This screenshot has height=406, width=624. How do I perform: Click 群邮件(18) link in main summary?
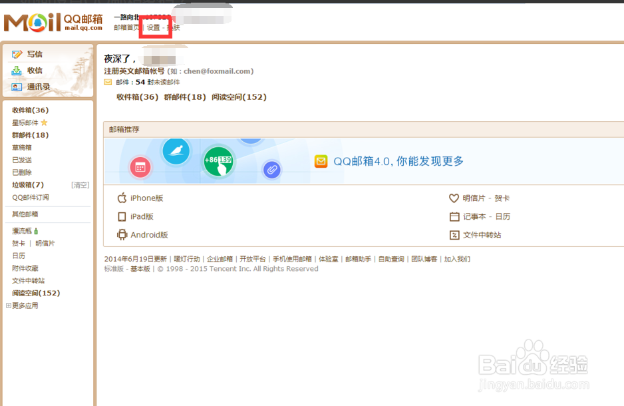point(185,97)
